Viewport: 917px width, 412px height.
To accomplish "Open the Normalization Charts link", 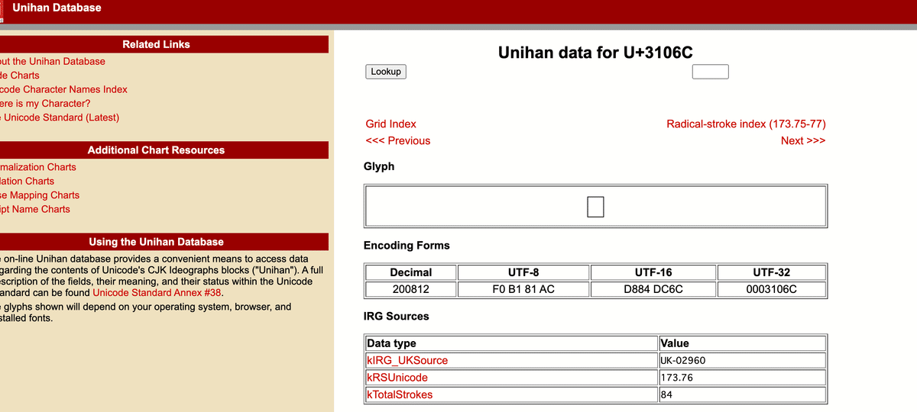I will [38, 167].
